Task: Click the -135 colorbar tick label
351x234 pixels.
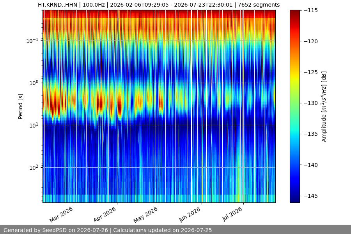Action: (311, 134)
